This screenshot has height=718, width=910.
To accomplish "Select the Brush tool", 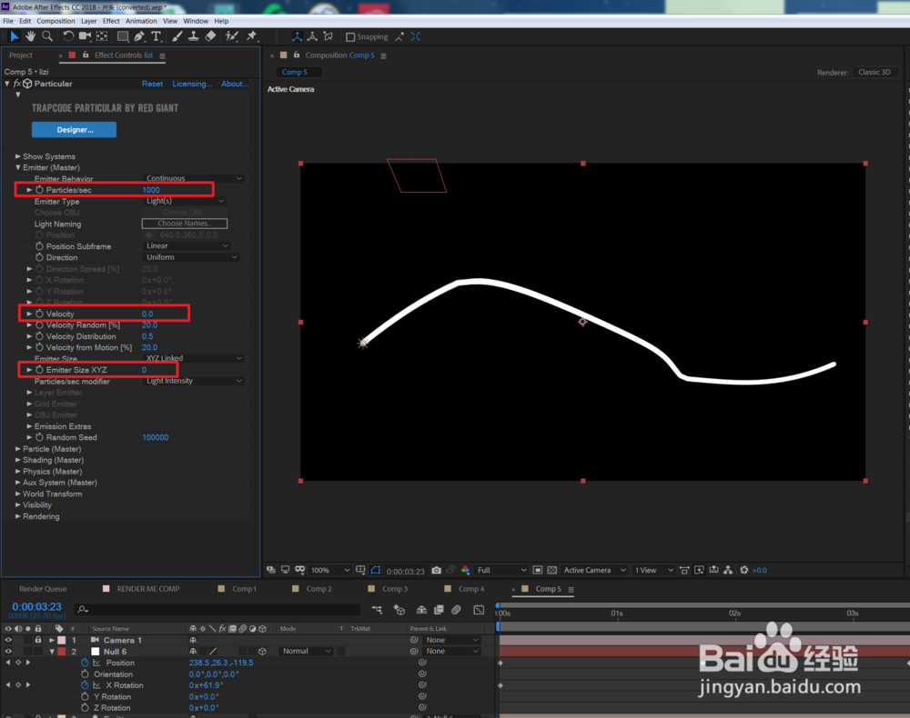I will pyautogui.click(x=177, y=36).
